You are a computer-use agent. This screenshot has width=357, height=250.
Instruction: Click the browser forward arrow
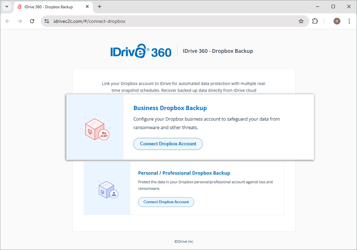tap(20, 21)
